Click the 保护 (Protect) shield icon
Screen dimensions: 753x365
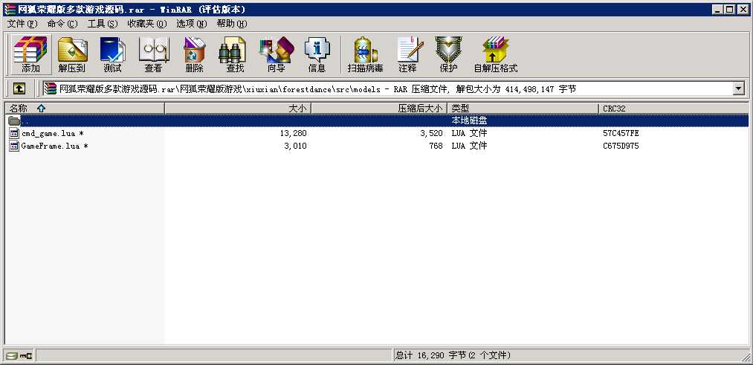point(448,54)
